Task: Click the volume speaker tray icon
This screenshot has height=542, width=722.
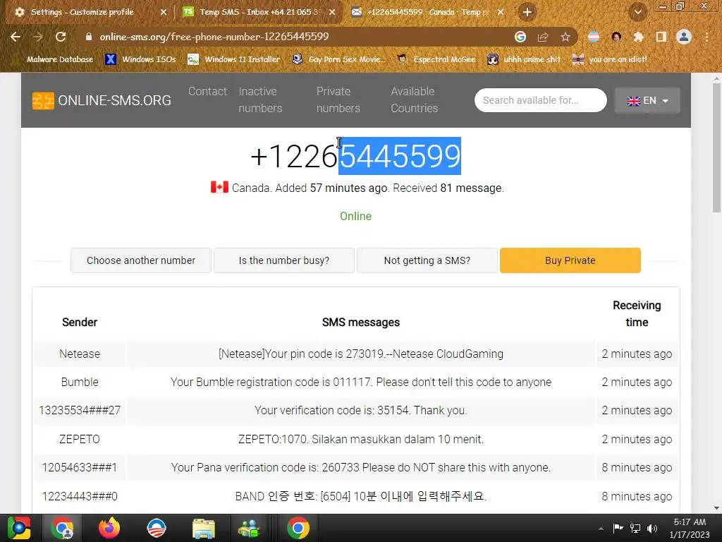Action: tap(652, 529)
